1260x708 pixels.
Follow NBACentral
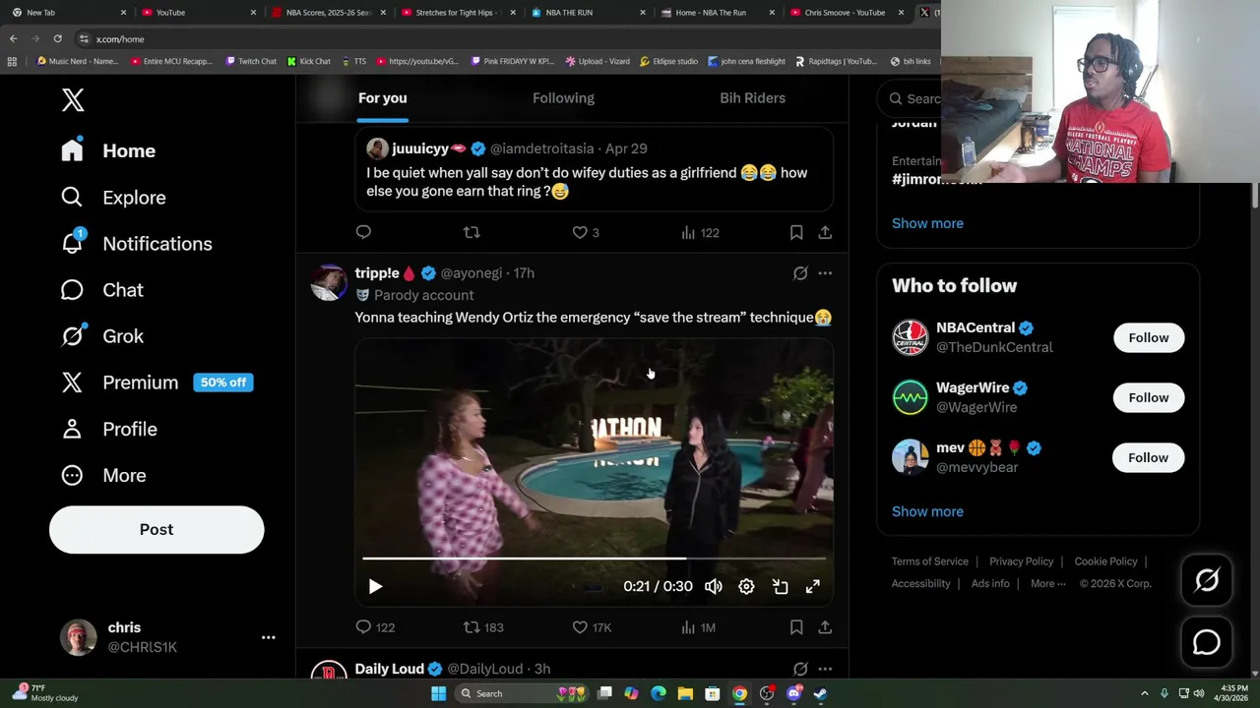[x=1149, y=337]
